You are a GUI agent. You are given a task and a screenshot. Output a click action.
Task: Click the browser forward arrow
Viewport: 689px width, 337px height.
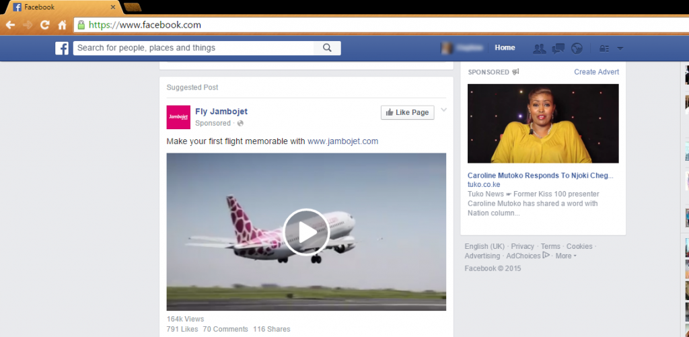pos(28,25)
